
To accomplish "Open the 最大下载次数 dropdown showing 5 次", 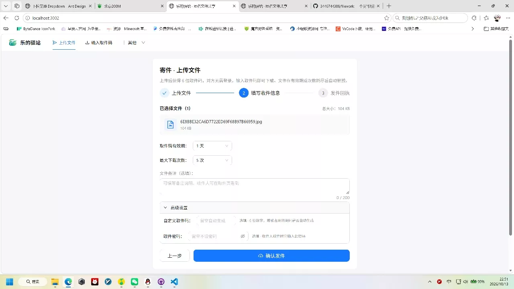I will click(x=212, y=161).
